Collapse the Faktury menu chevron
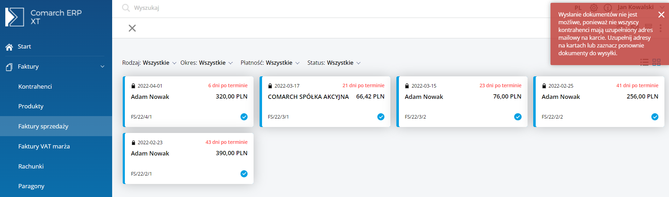The width and height of the screenshot is (669, 197). [x=103, y=66]
